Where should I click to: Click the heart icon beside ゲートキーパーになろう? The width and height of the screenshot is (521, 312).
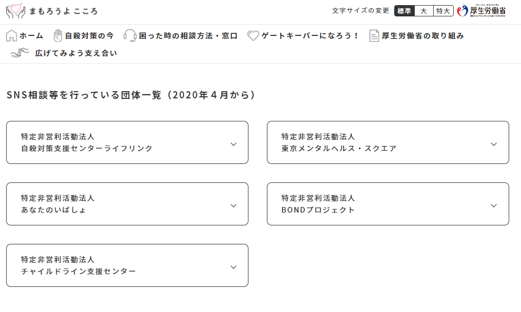click(253, 36)
